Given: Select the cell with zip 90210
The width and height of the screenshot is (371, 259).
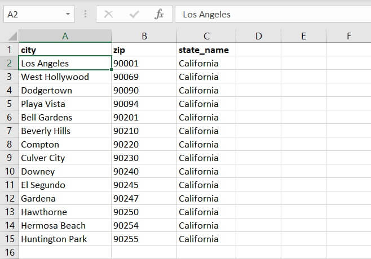Looking at the screenshot, I should (144, 131).
